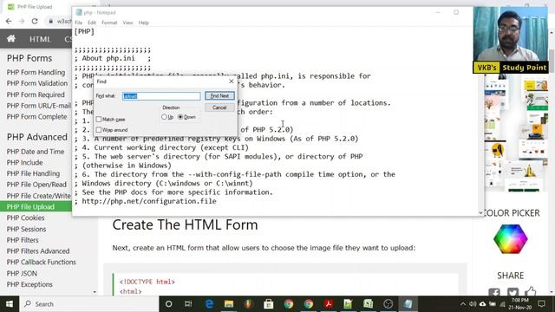Open the PHP Cookies sidebar link
This screenshot has width=555, height=312.
pyautogui.click(x=25, y=218)
